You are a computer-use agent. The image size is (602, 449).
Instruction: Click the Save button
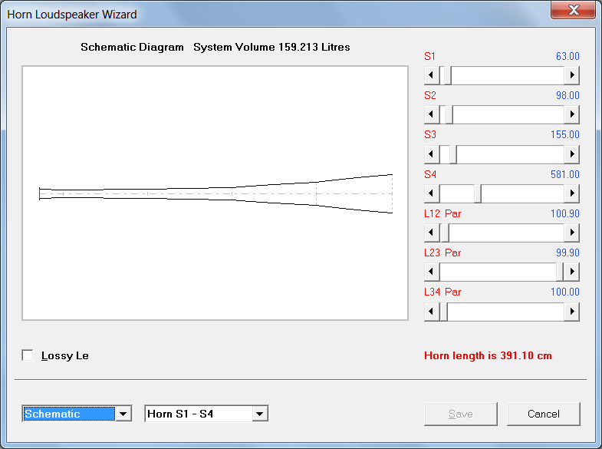[461, 414]
